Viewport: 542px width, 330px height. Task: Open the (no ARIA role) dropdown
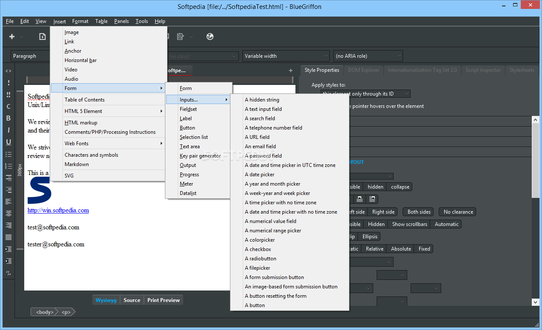coord(368,56)
